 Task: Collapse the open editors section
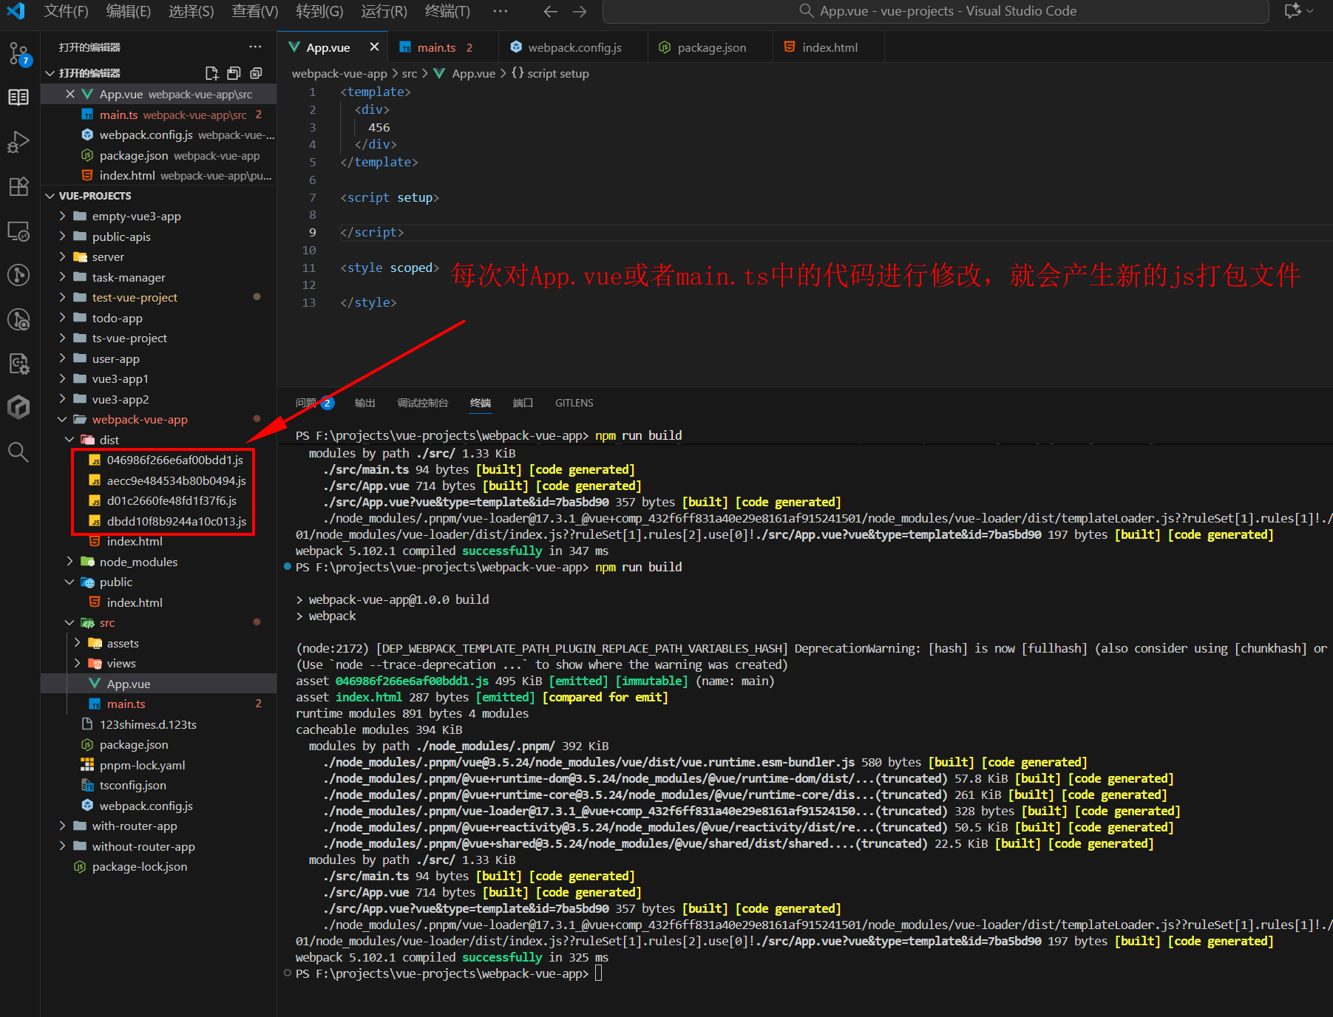click(x=50, y=73)
